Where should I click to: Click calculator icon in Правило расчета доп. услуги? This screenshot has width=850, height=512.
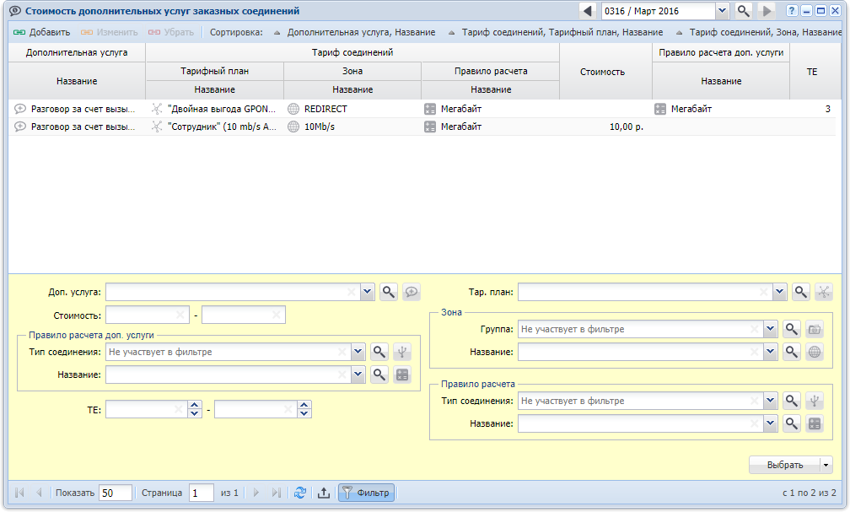click(x=402, y=375)
